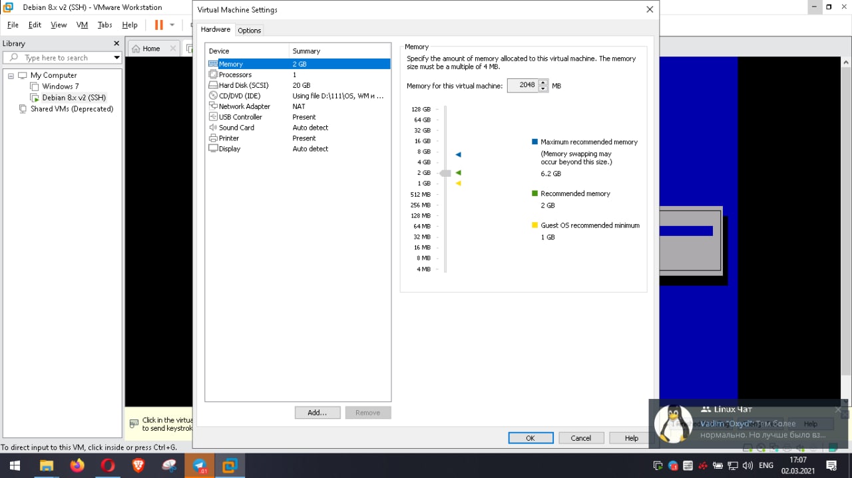This screenshot has height=478, width=852.
Task: Click the running Debian 8.x v2 VM icon
Action: click(35, 98)
